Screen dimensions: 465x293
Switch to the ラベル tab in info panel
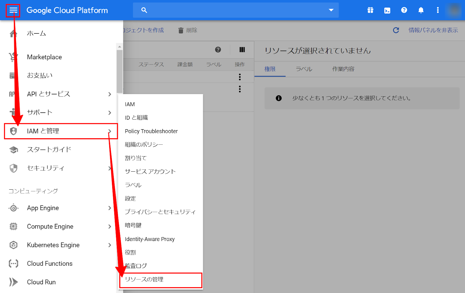[304, 69]
